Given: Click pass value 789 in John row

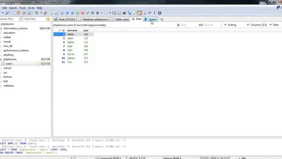Looking at the screenshot, I should click(86, 50).
